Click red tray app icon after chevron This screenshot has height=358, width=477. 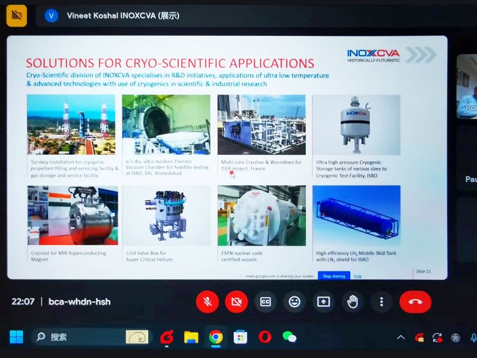419,337
